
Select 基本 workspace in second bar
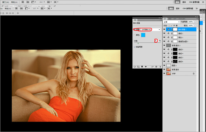(x=178, y=9)
